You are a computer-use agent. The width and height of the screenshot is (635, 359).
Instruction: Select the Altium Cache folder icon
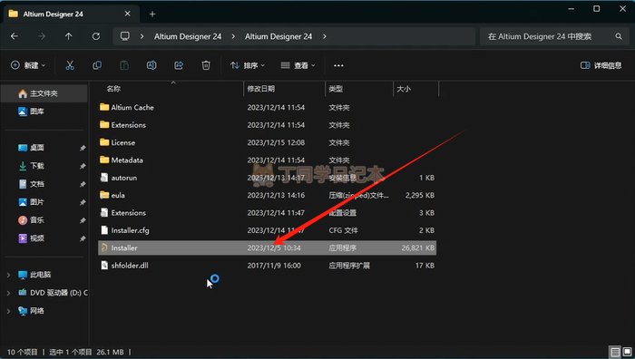click(x=104, y=107)
